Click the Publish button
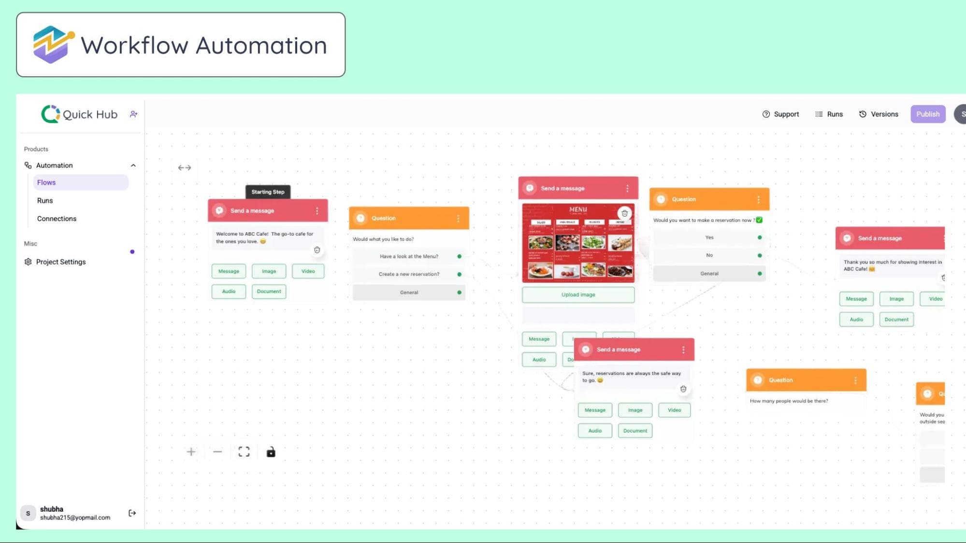Image resolution: width=966 pixels, height=543 pixels. click(927, 114)
